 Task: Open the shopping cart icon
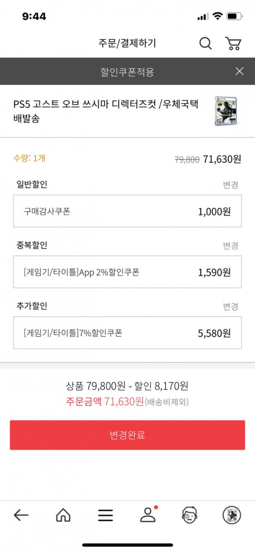pos(233,43)
